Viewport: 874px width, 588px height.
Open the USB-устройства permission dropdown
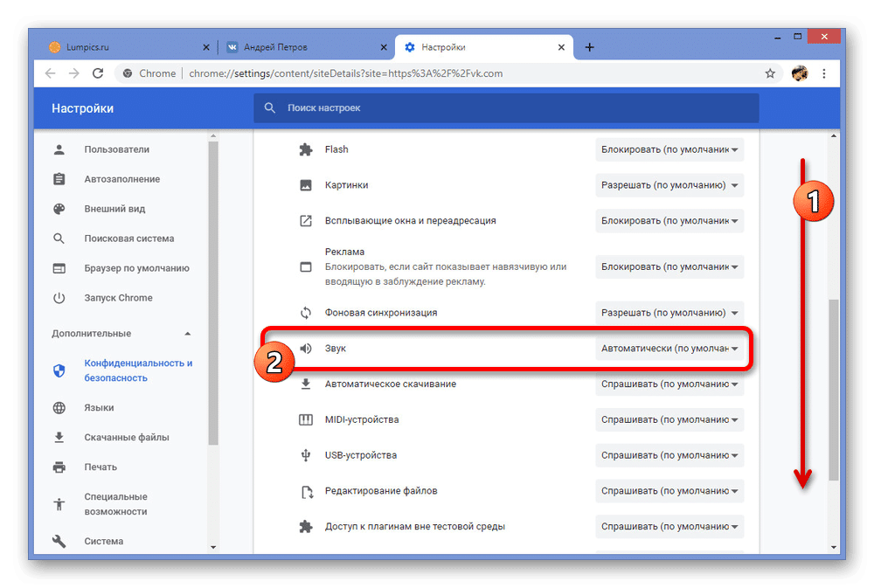tap(669, 455)
